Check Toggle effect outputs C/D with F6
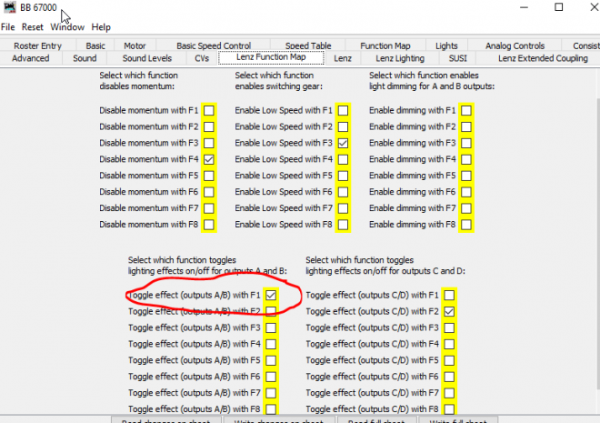 [449, 377]
